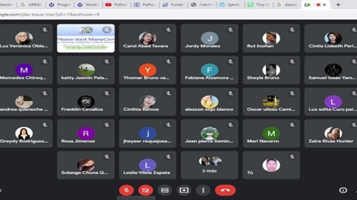Select Leslie Vilela Zapata's tile
357x200 pixels.
pos(148,165)
